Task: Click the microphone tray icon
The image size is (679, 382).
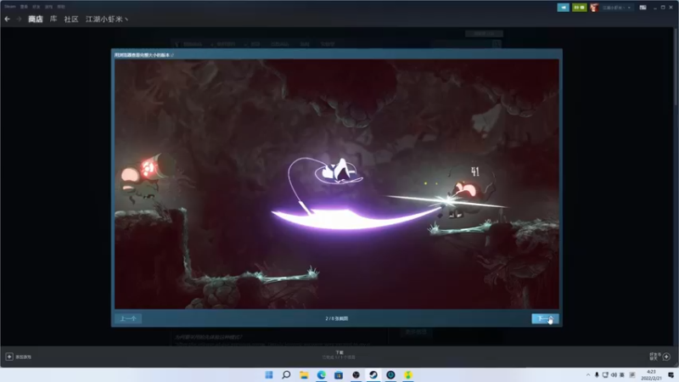Action: (597, 375)
